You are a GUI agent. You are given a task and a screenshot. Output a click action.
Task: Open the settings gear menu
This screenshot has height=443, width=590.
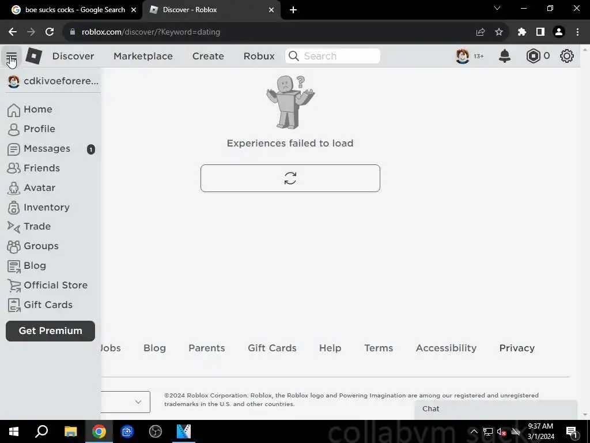pyautogui.click(x=567, y=56)
